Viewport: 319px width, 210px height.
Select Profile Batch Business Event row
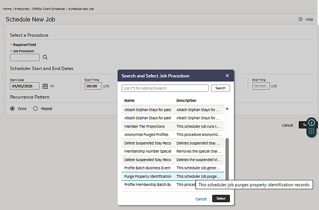click(173, 168)
